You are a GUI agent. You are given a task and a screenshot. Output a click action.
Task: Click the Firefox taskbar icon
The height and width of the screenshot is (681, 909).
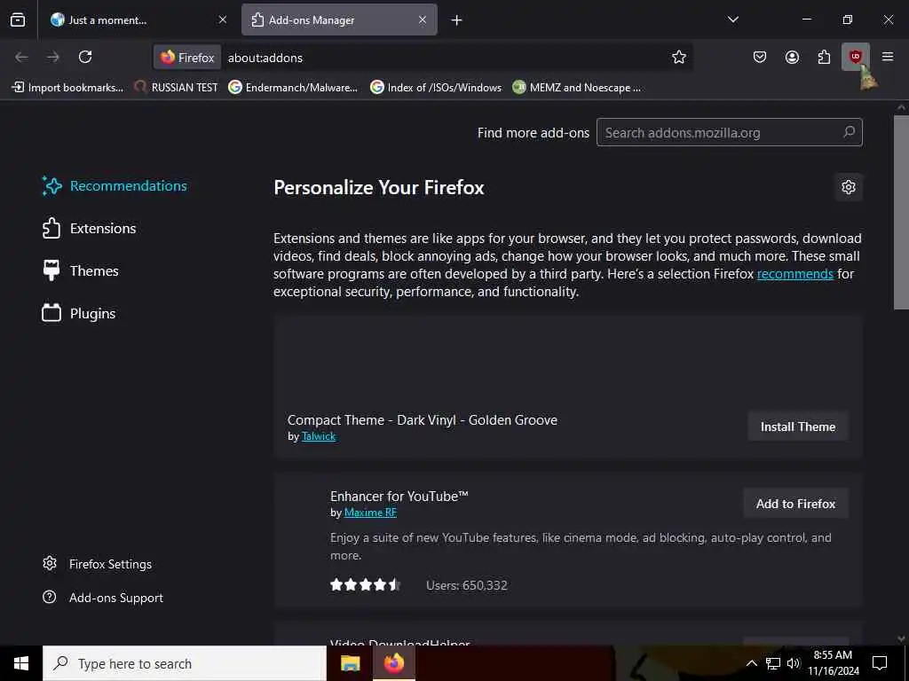(x=393, y=663)
